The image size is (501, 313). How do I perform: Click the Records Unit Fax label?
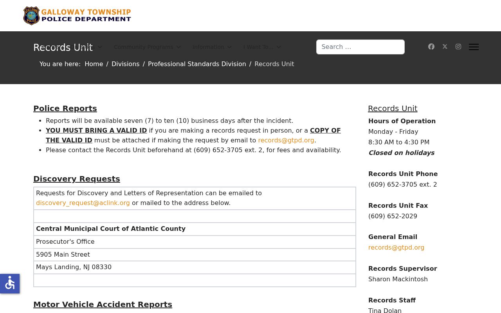pyautogui.click(x=398, y=205)
